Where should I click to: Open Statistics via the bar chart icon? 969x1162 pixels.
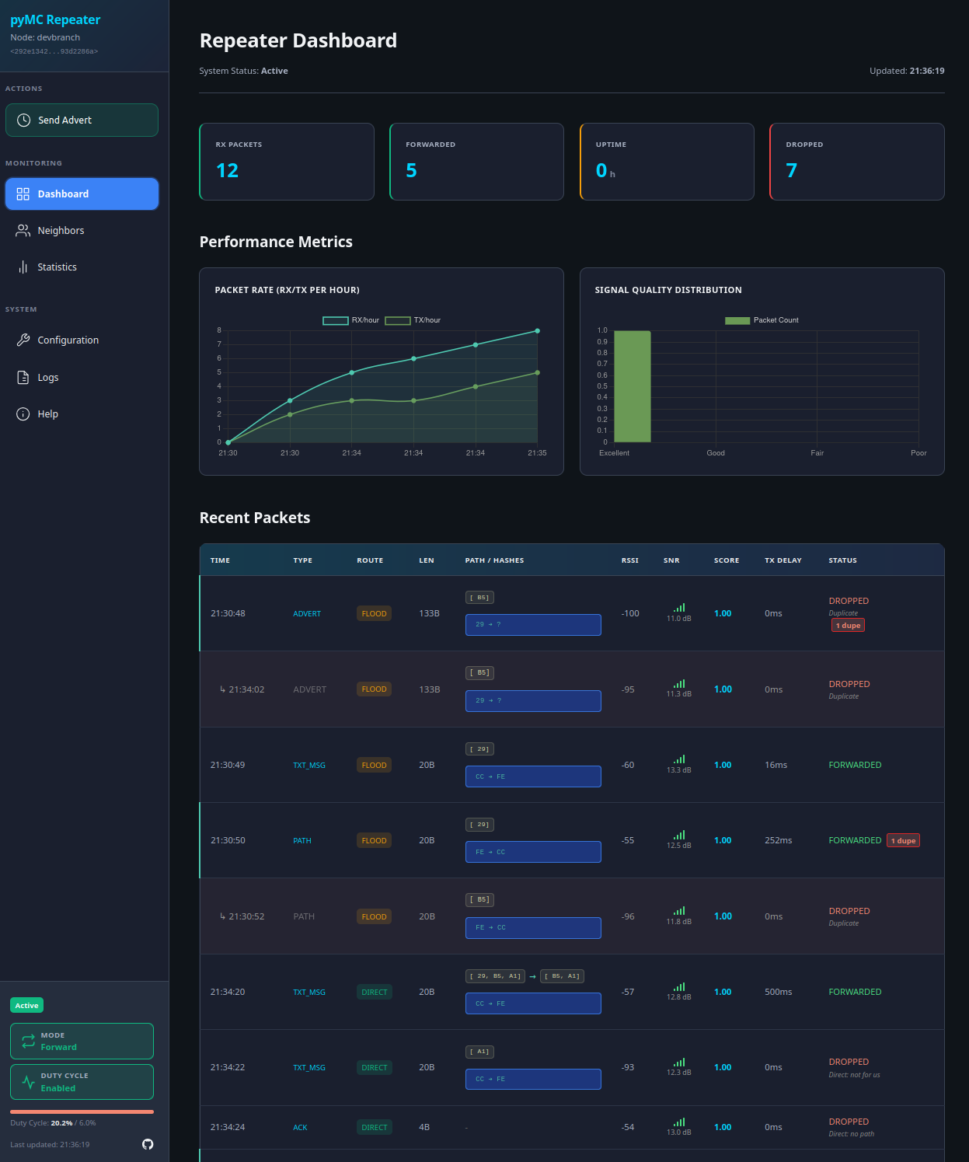click(x=23, y=267)
